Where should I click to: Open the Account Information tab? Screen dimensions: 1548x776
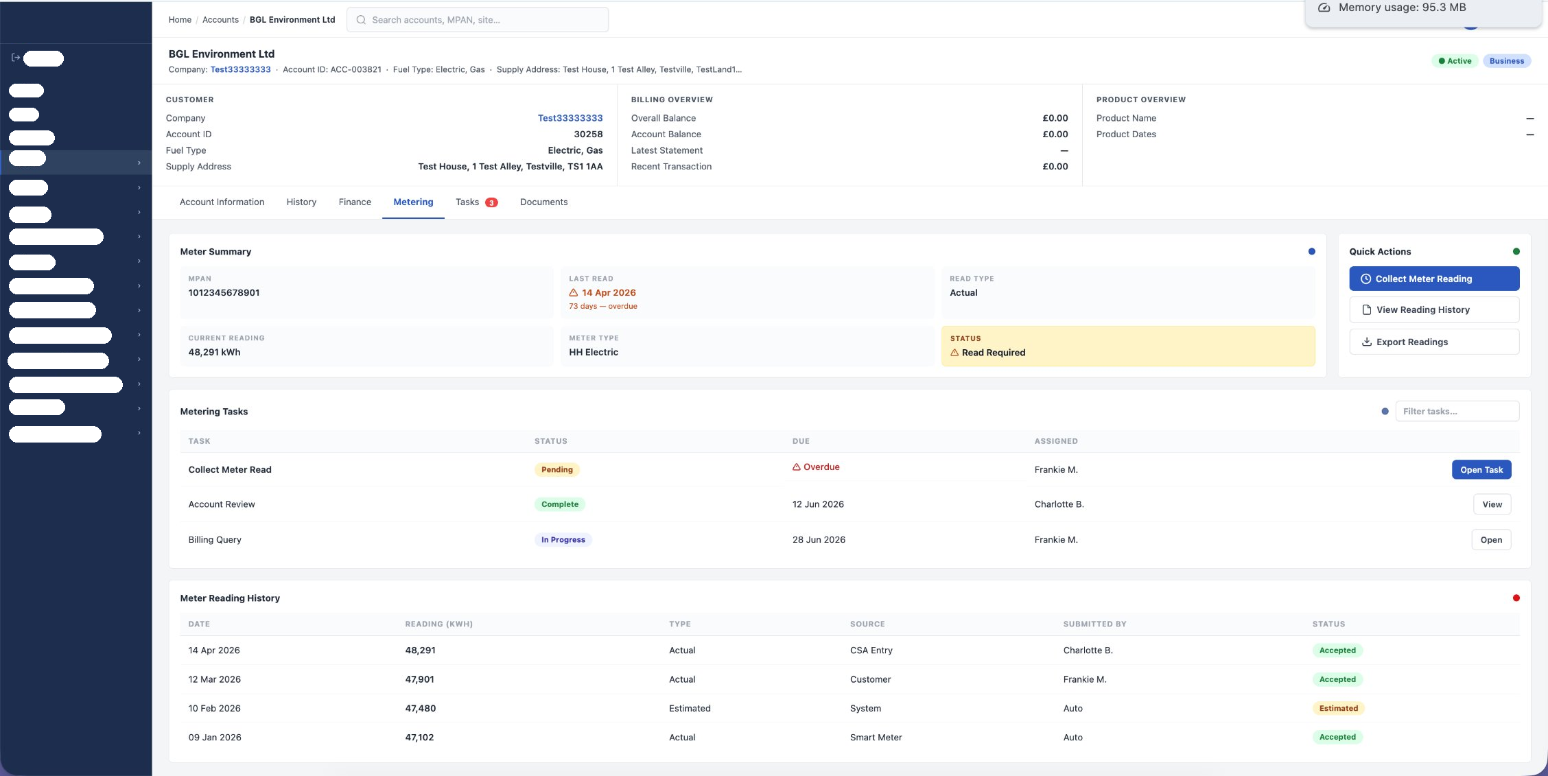(x=222, y=202)
